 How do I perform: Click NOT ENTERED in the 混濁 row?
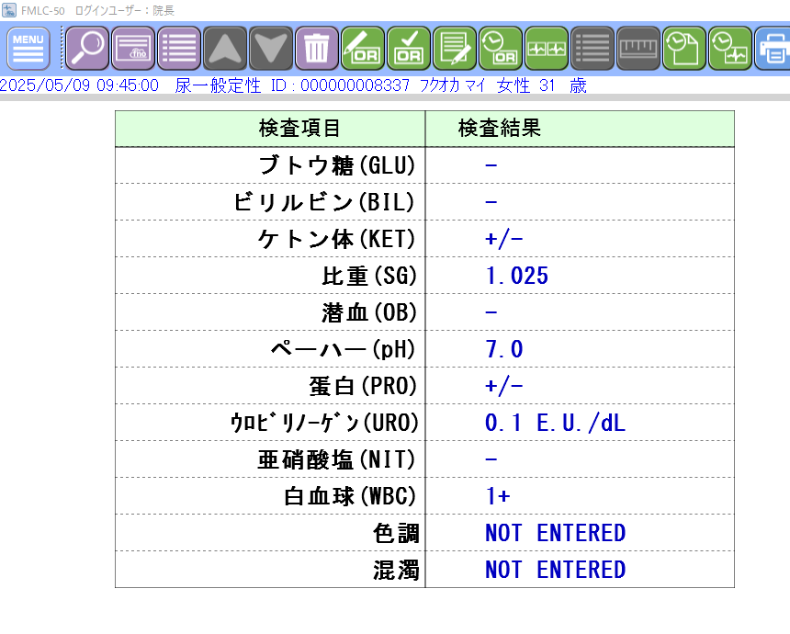555,570
